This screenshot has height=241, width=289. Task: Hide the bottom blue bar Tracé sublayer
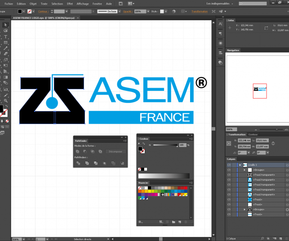pyautogui.click(x=229, y=214)
